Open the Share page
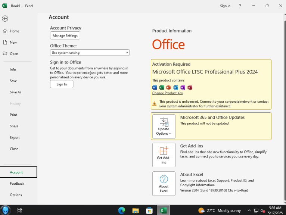The height and width of the screenshot is (215, 286). coord(14,126)
